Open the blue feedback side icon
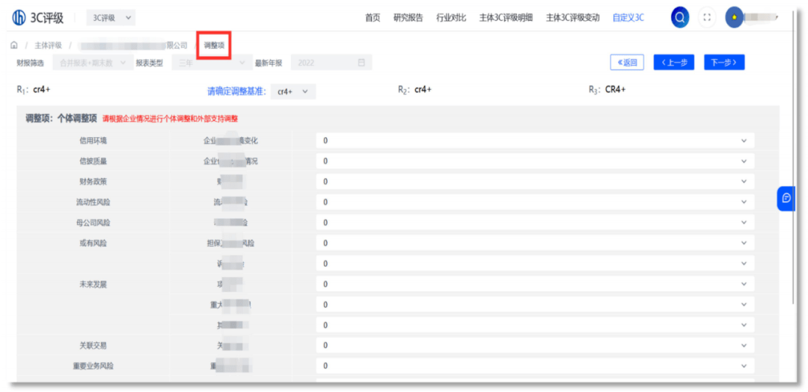The width and height of the screenshot is (808, 392). pyautogui.click(x=786, y=198)
